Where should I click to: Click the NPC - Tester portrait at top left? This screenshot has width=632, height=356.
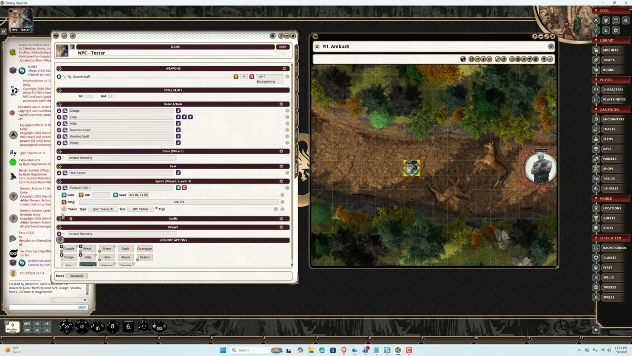pos(21,20)
